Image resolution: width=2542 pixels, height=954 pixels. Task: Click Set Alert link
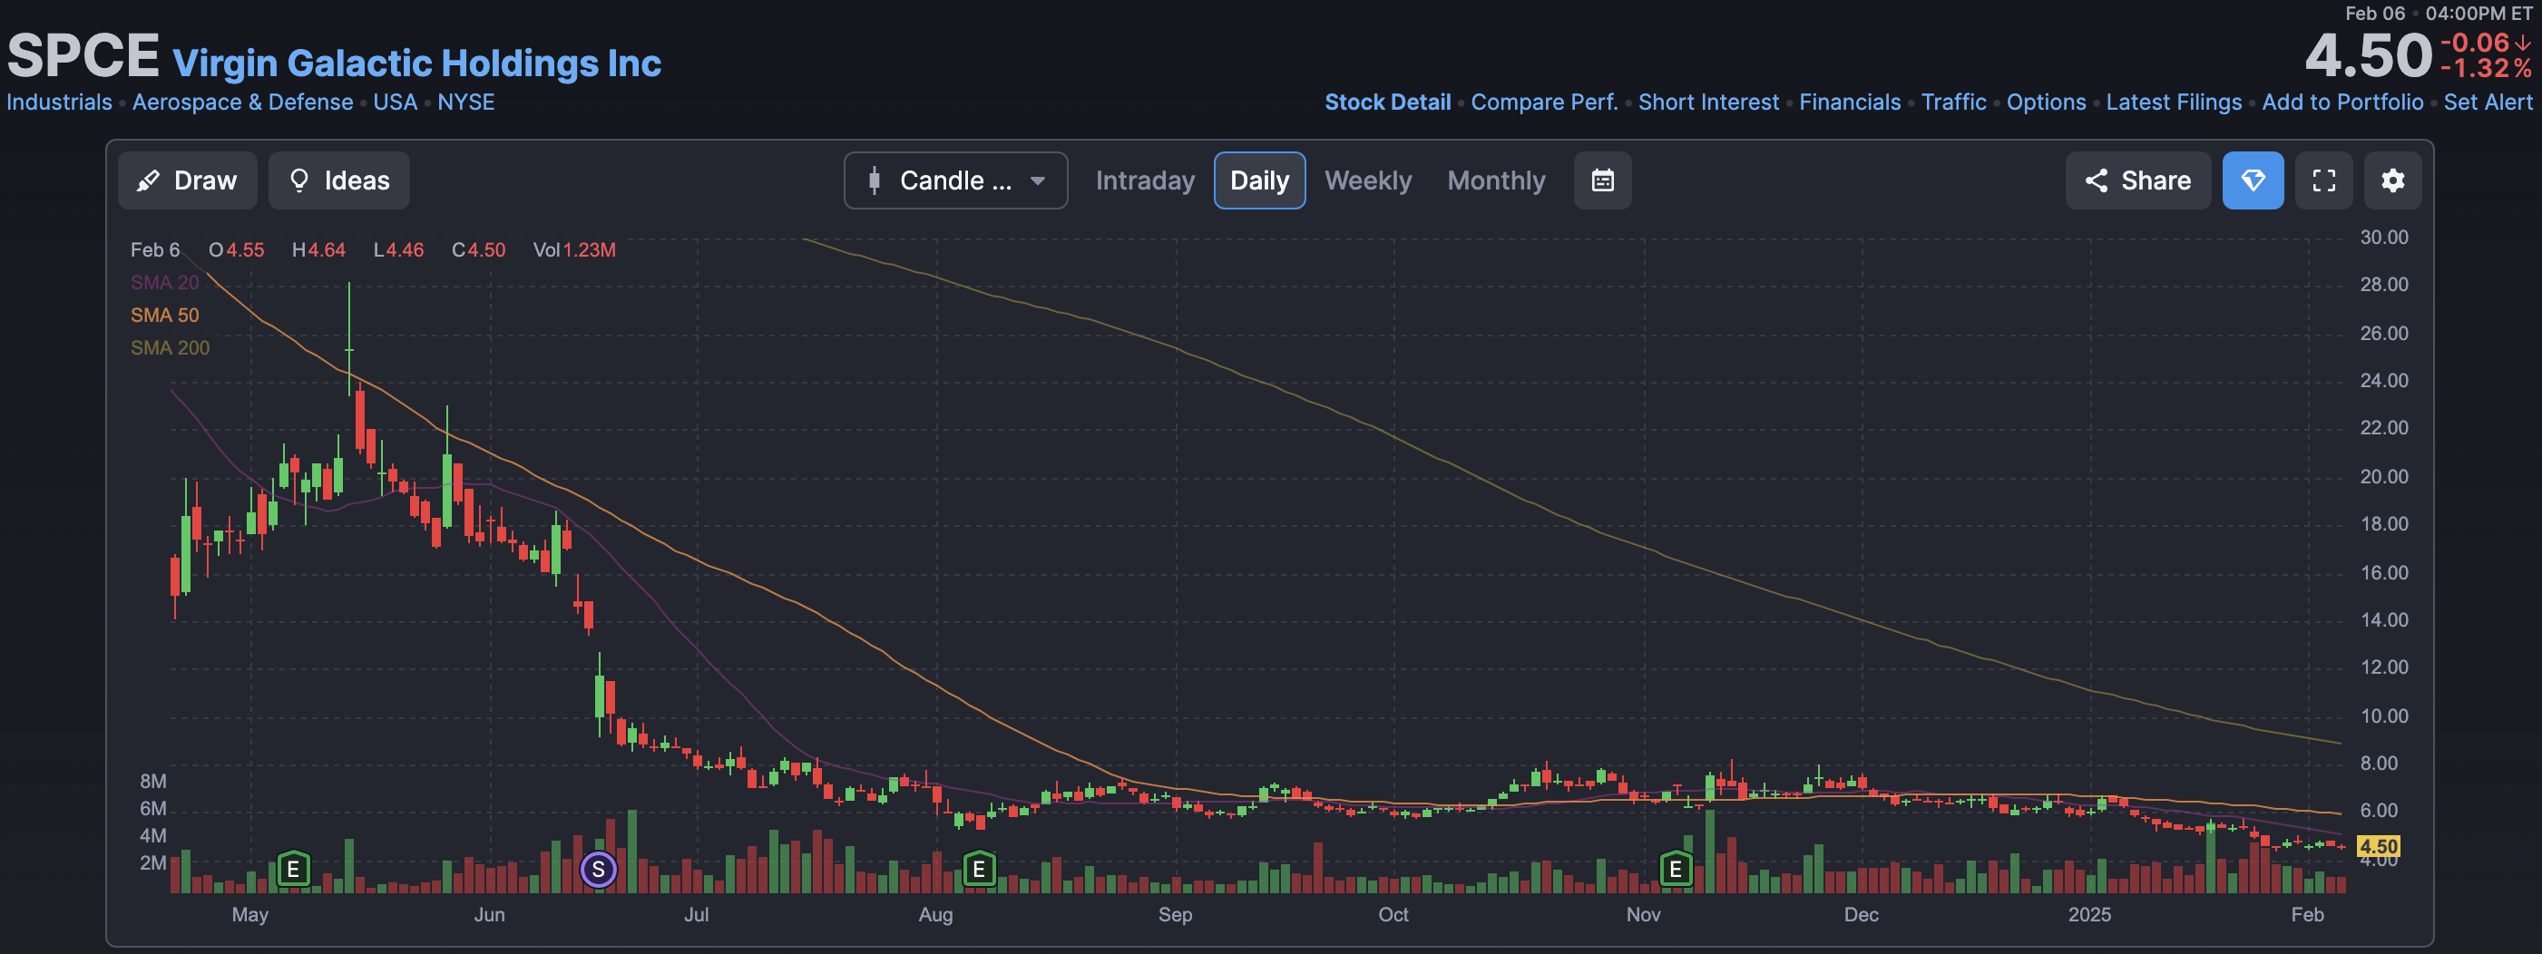point(2488,102)
